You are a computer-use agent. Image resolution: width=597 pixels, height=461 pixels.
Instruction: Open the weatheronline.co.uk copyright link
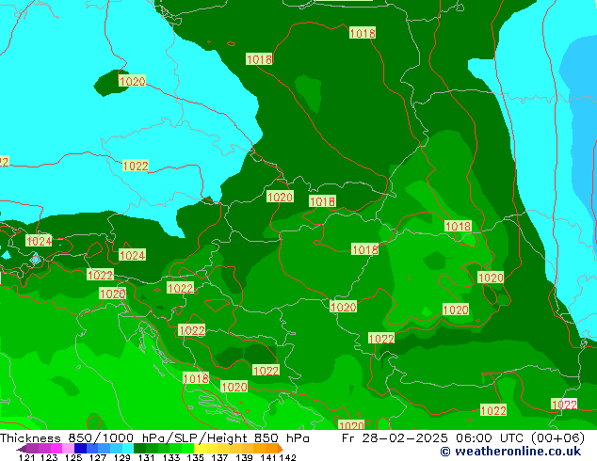coord(510,452)
